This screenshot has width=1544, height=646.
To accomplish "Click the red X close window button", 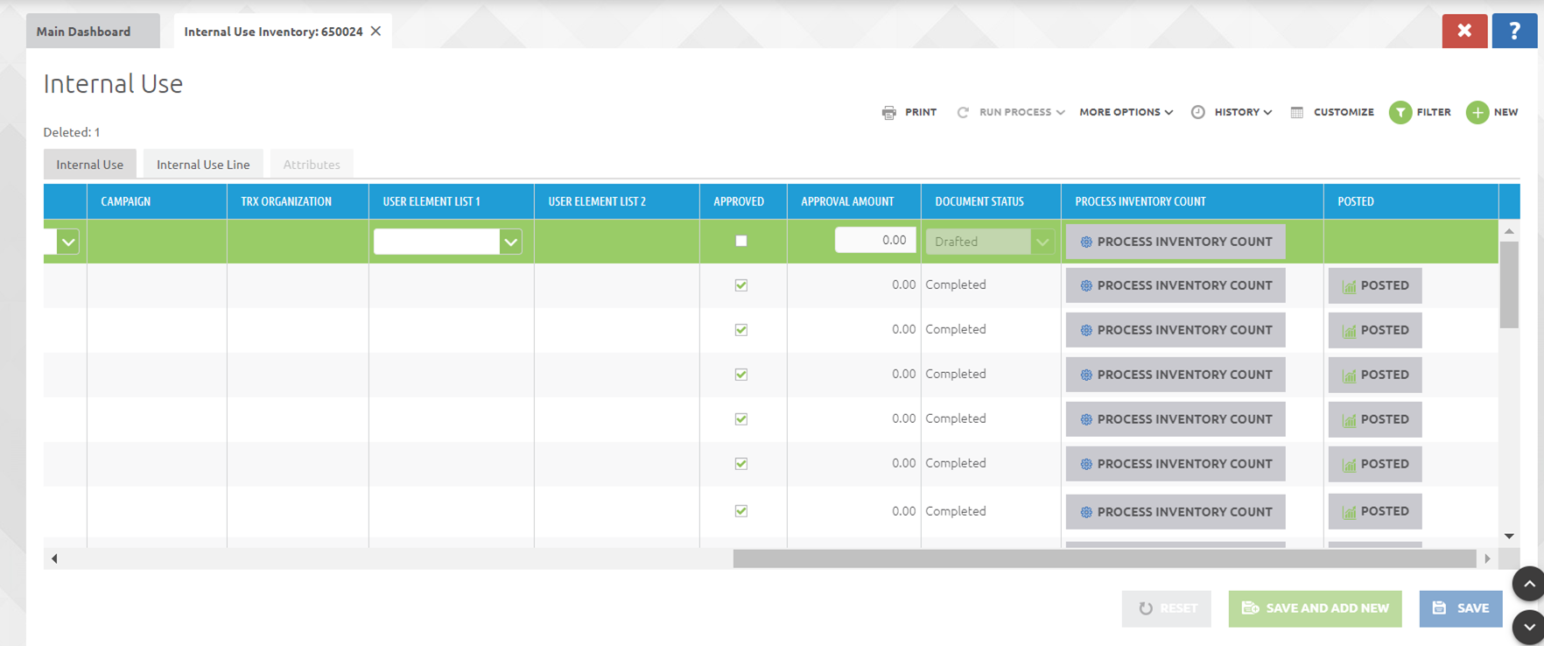I will coord(1464,31).
